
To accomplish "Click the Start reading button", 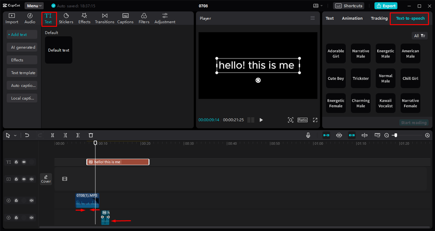I will (414, 123).
